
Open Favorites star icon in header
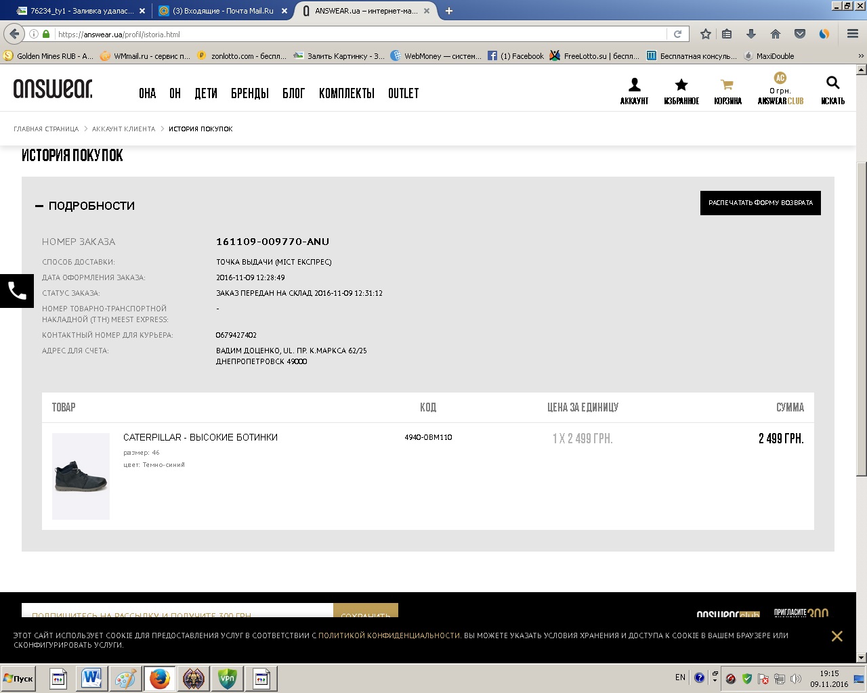coord(681,91)
